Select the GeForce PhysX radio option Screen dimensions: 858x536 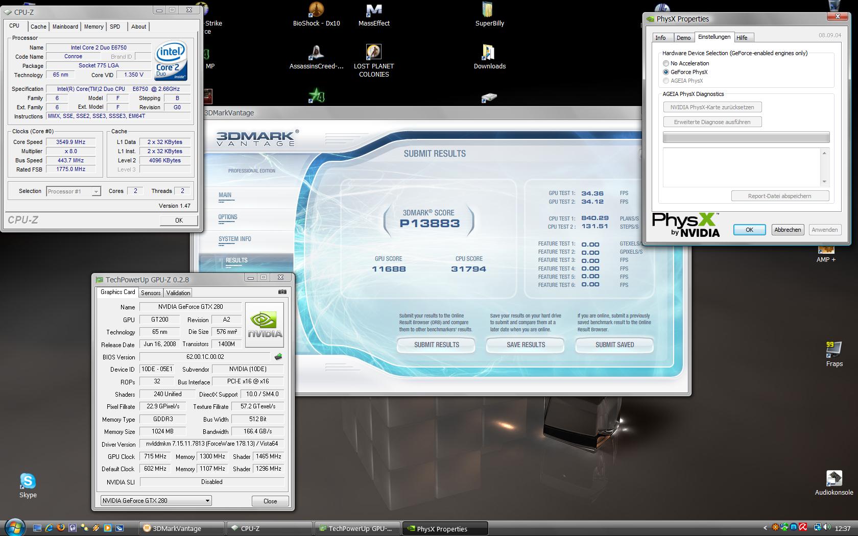[685, 72]
